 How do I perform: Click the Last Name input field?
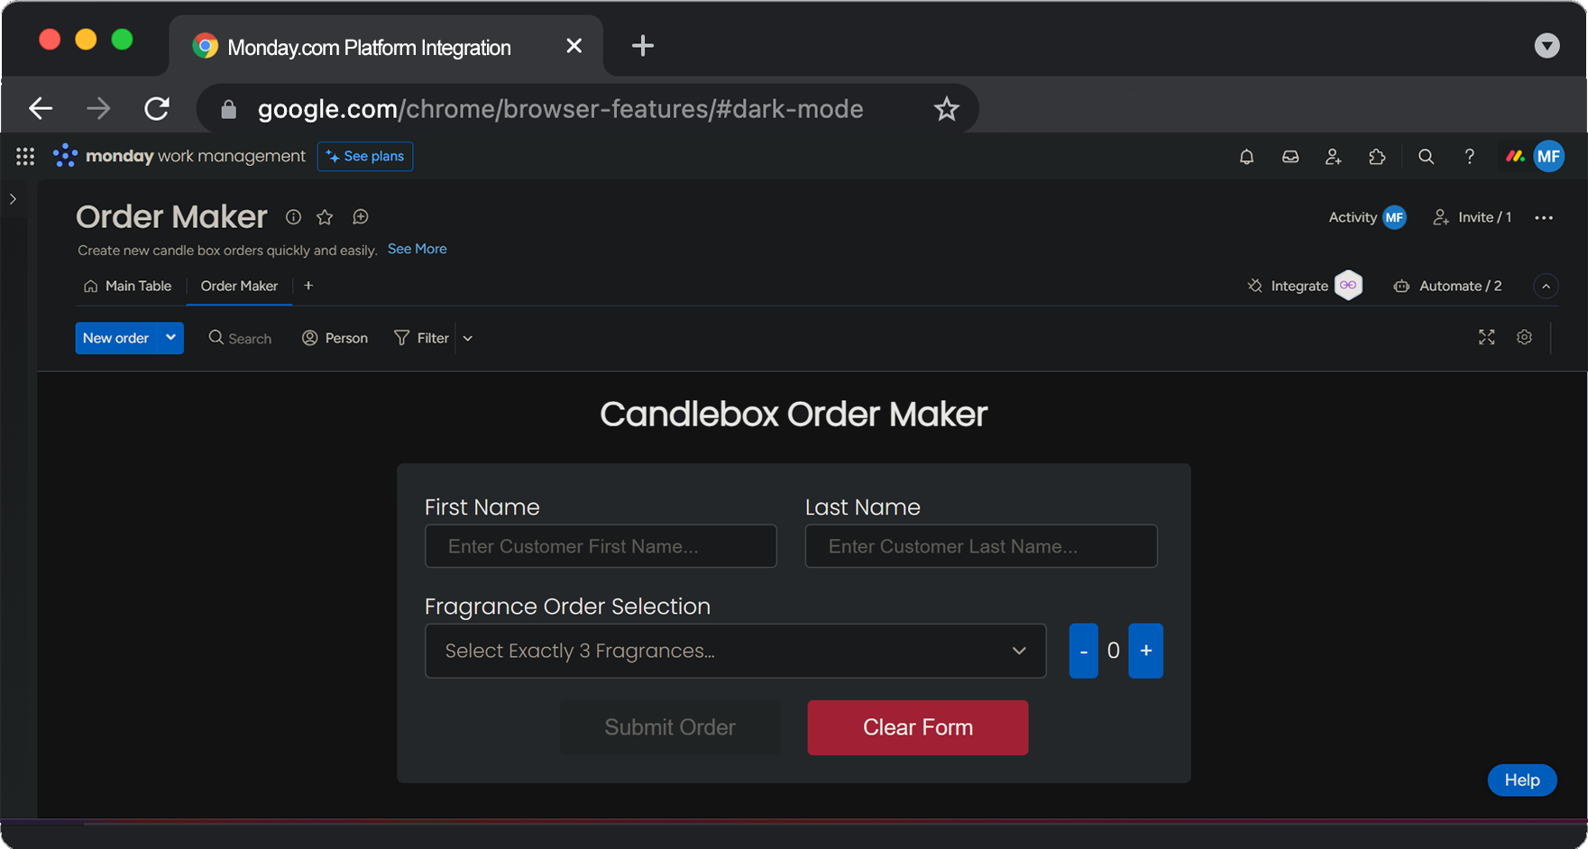pos(981,546)
